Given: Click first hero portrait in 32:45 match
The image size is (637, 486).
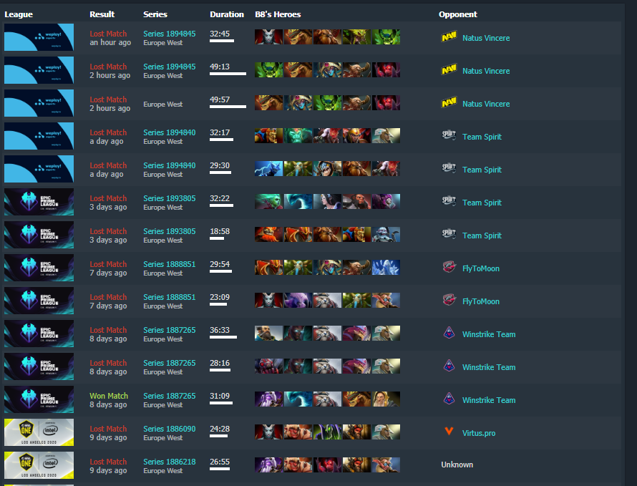Looking at the screenshot, I should tap(268, 37).
